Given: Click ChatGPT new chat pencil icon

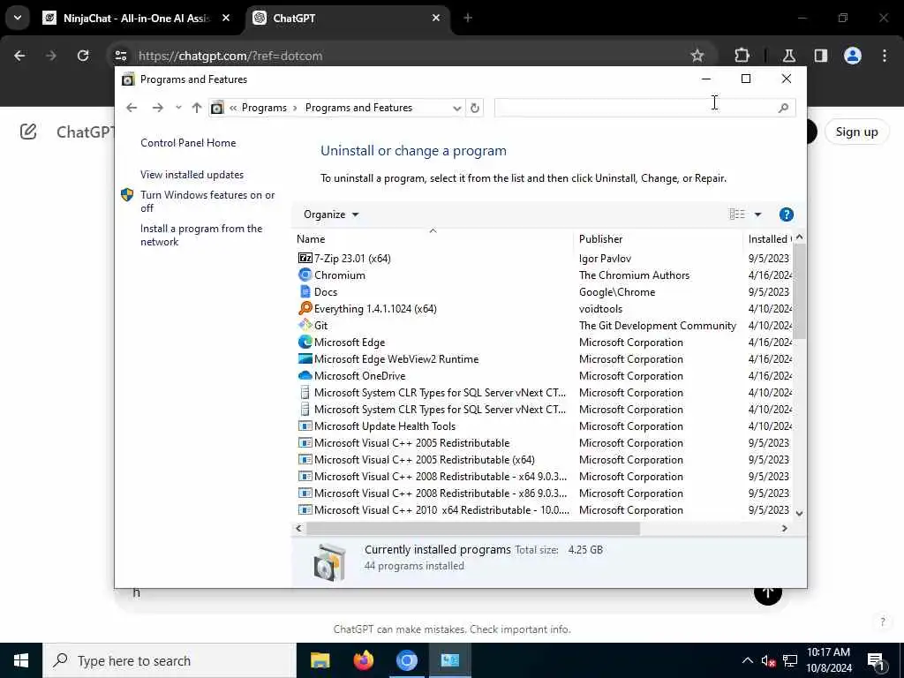Looking at the screenshot, I should 28,132.
